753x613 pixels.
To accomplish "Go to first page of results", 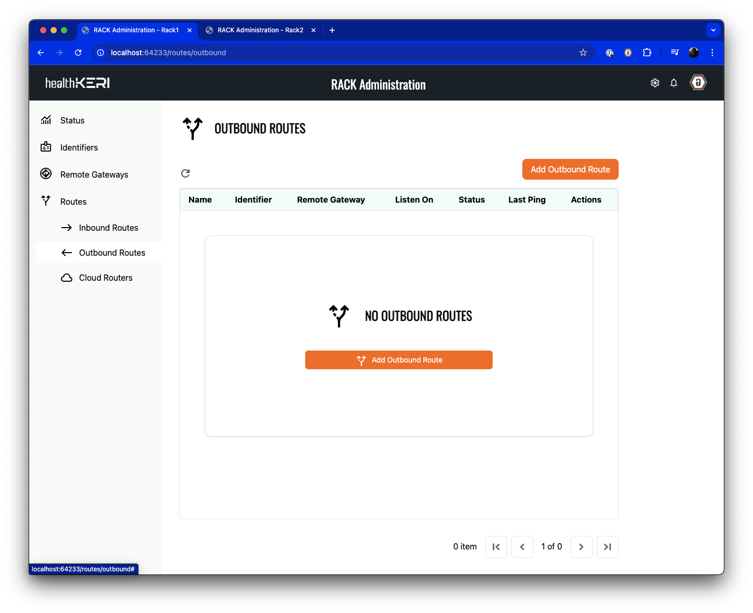I will [496, 547].
